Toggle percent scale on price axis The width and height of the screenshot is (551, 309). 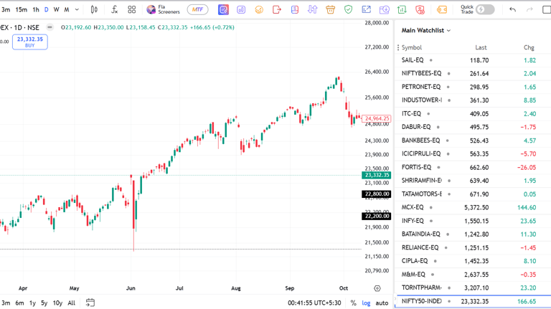353,303
